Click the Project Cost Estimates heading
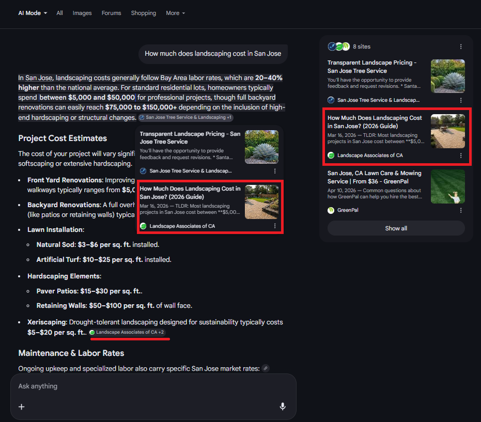Viewport: 481px width, 422px height. (x=63, y=138)
